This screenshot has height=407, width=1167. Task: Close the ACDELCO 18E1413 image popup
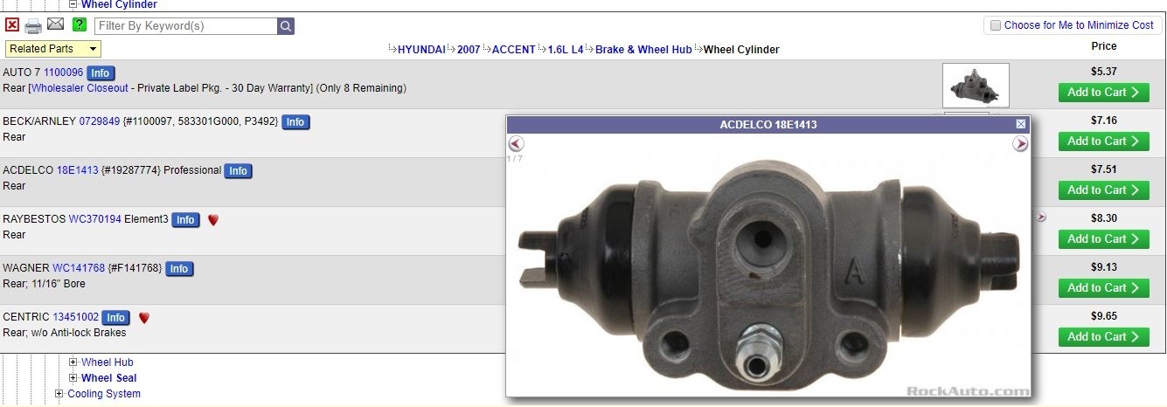click(x=1020, y=125)
